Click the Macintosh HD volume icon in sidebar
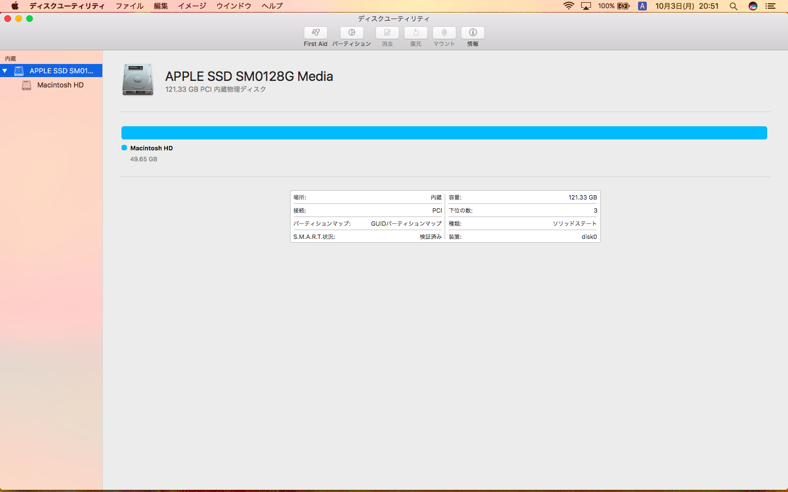 [x=26, y=85]
